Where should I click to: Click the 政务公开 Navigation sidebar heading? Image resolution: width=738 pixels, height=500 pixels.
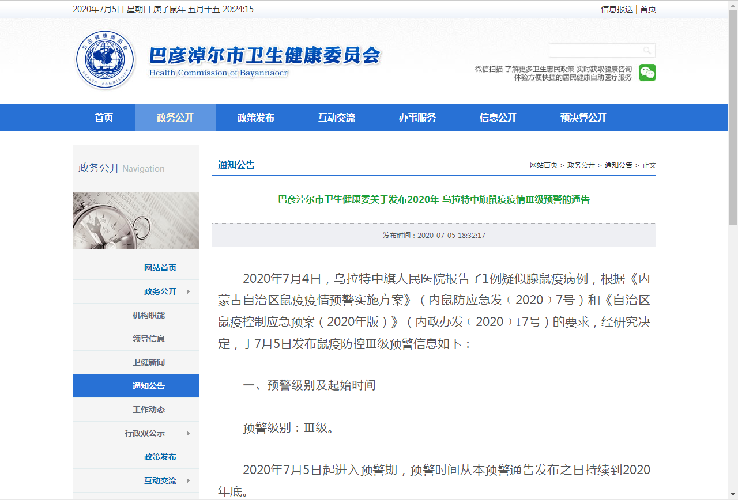(122, 168)
